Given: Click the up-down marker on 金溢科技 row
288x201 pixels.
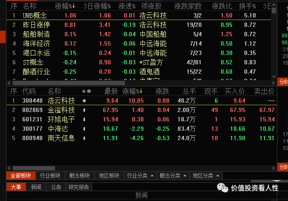Looking at the screenshot, I should point(84,110).
